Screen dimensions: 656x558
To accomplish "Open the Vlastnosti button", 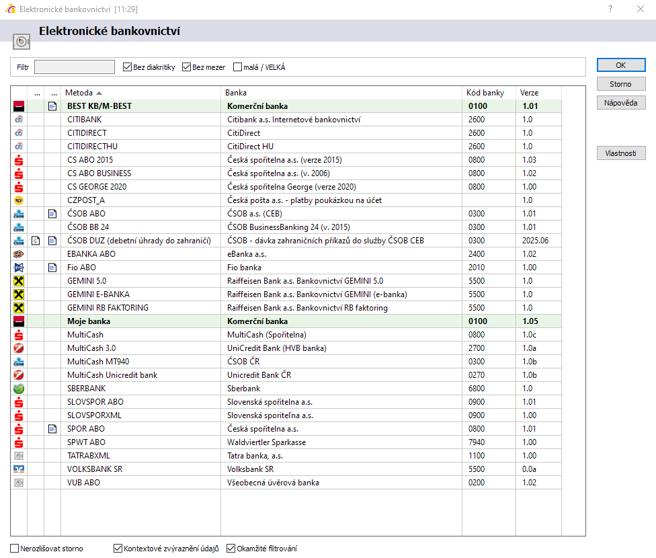I will [x=621, y=153].
